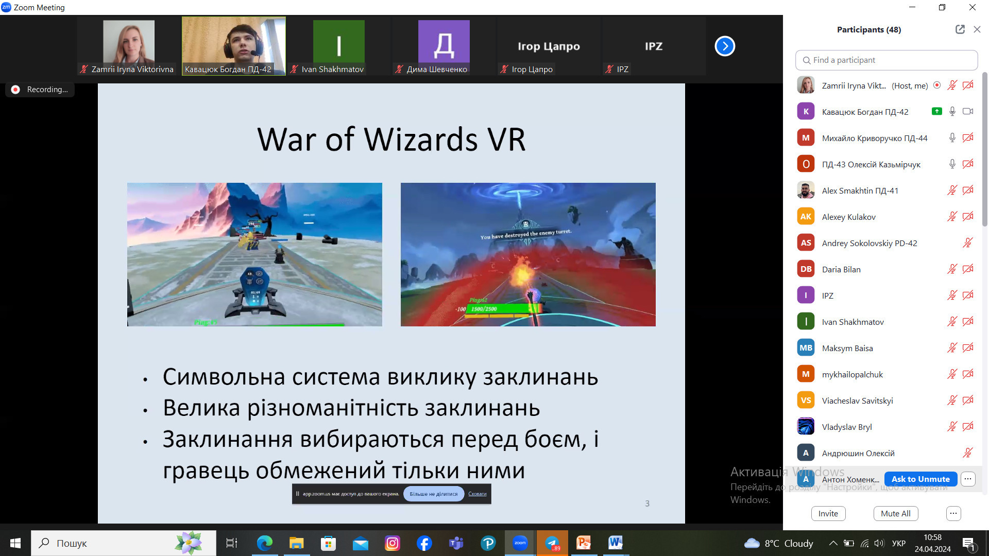Image resolution: width=989 pixels, height=556 pixels.
Task: Click muted mic icon for Андрюшин Олексій
Action: (967, 453)
